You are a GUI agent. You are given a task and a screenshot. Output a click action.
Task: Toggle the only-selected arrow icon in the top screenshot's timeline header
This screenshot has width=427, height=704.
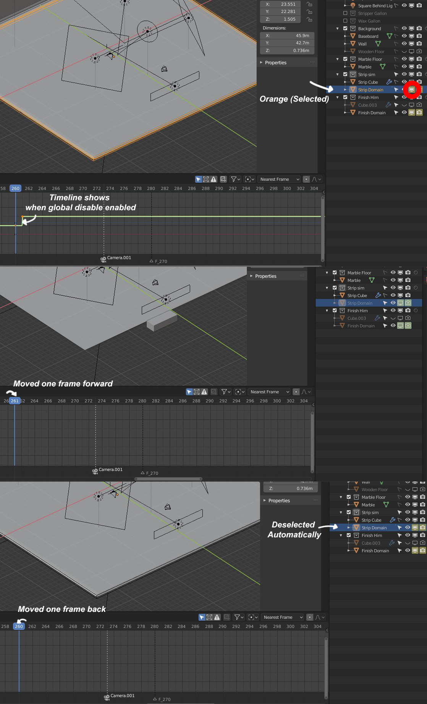198,179
